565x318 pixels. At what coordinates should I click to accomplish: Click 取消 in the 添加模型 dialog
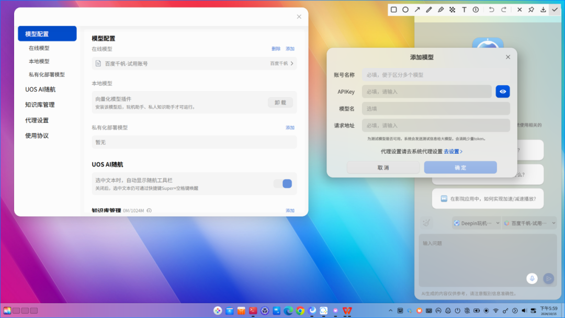[x=383, y=167]
